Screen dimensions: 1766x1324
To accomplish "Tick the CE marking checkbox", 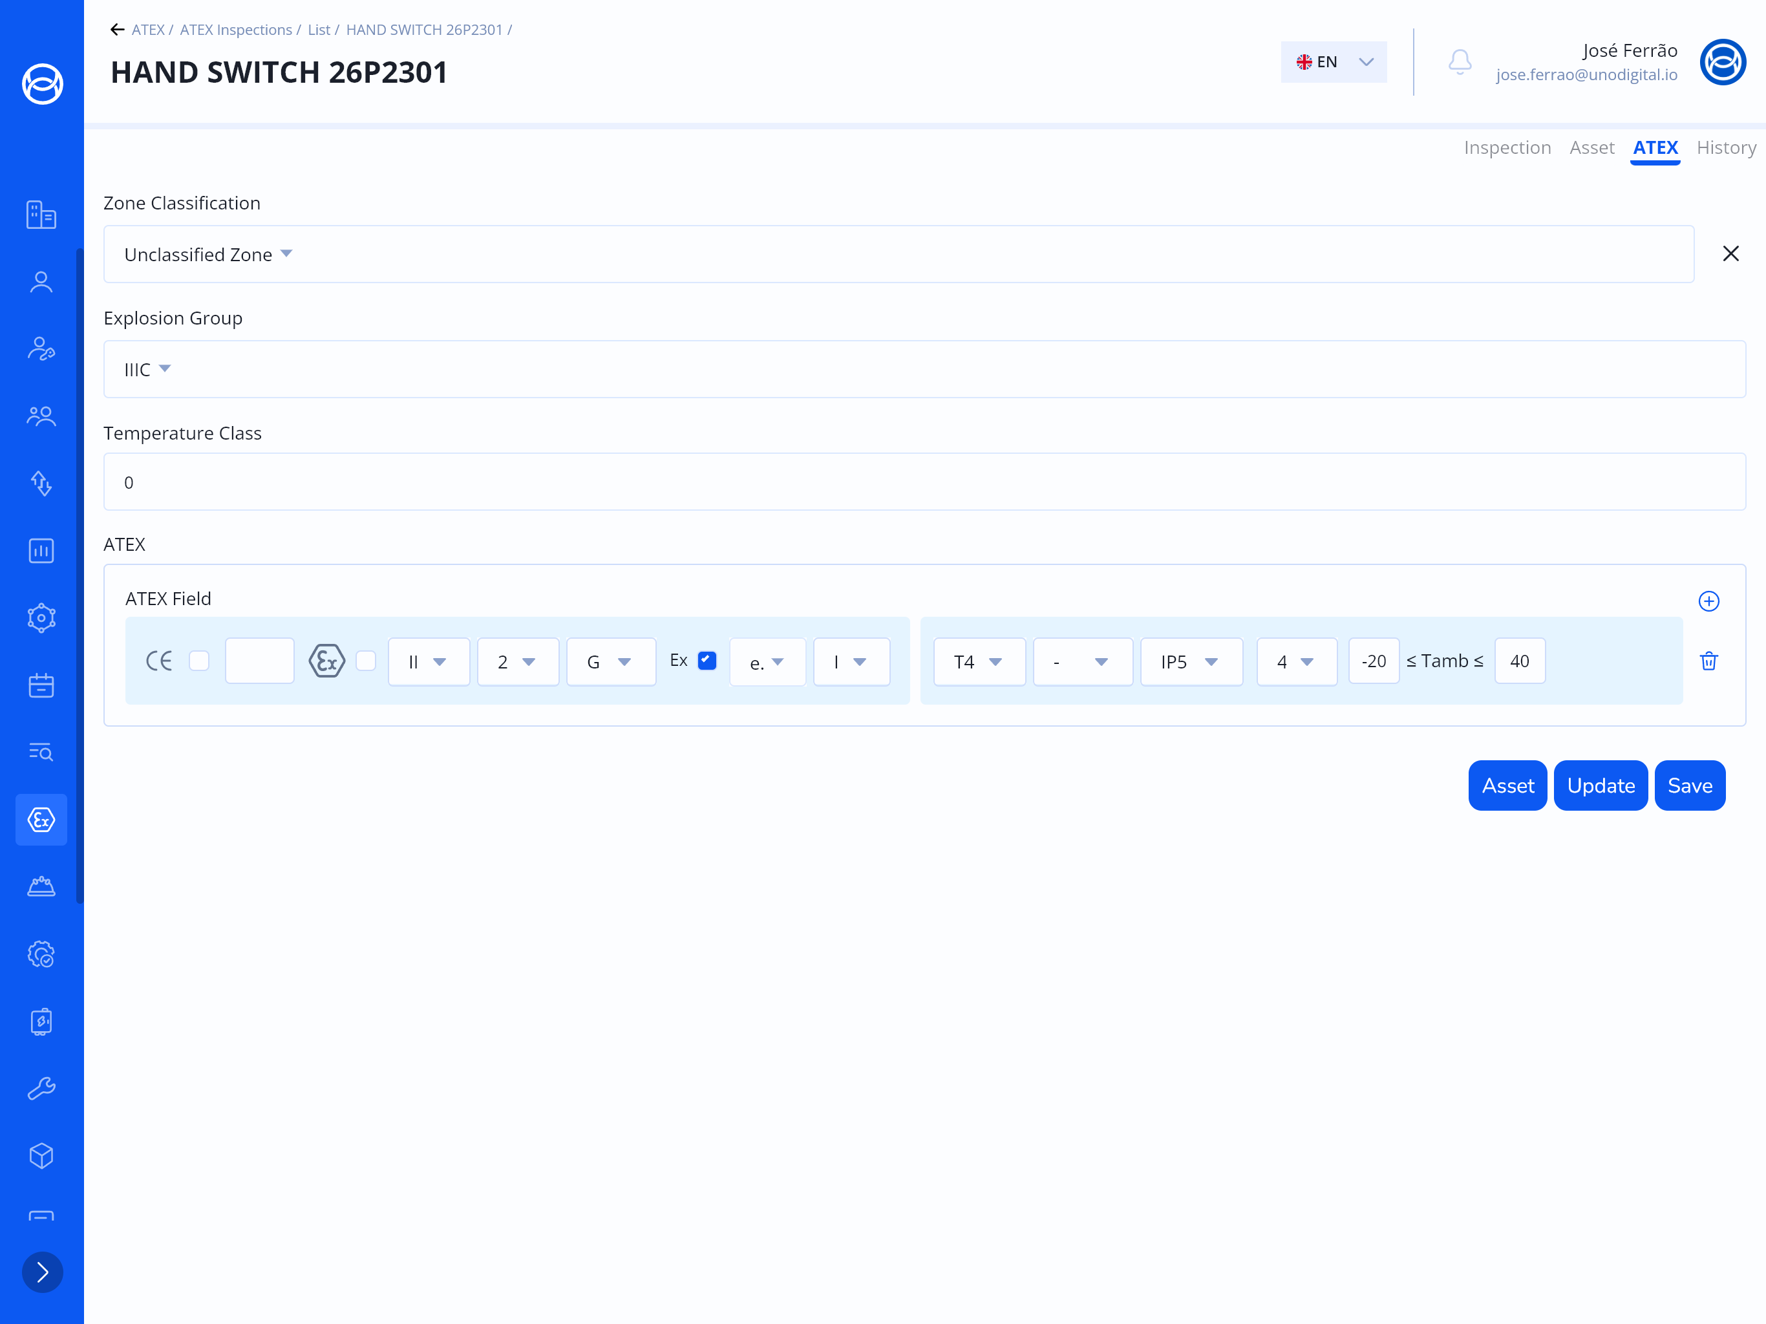I will [200, 661].
